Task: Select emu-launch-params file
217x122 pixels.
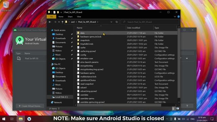Action: point(89,62)
